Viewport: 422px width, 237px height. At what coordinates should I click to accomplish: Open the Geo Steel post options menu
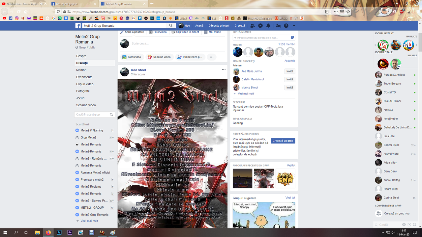[x=224, y=69]
